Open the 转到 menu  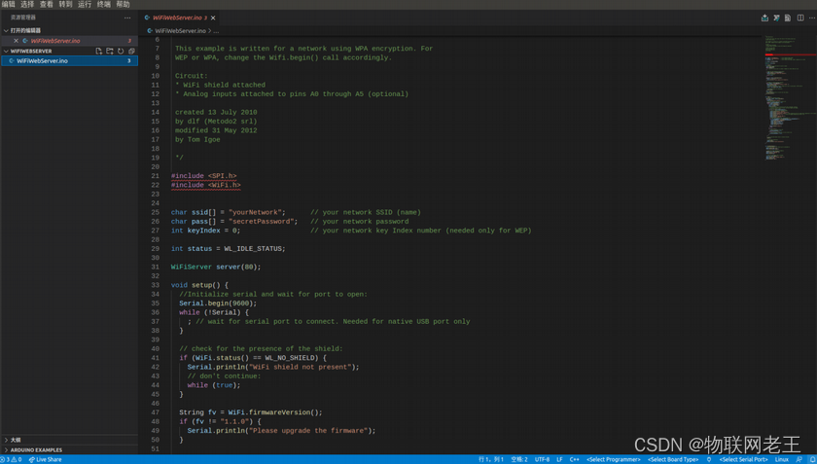[65, 4]
